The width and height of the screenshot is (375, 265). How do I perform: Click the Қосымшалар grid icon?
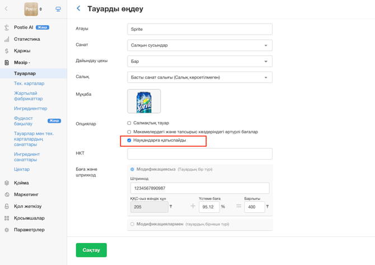pos(7,218)
